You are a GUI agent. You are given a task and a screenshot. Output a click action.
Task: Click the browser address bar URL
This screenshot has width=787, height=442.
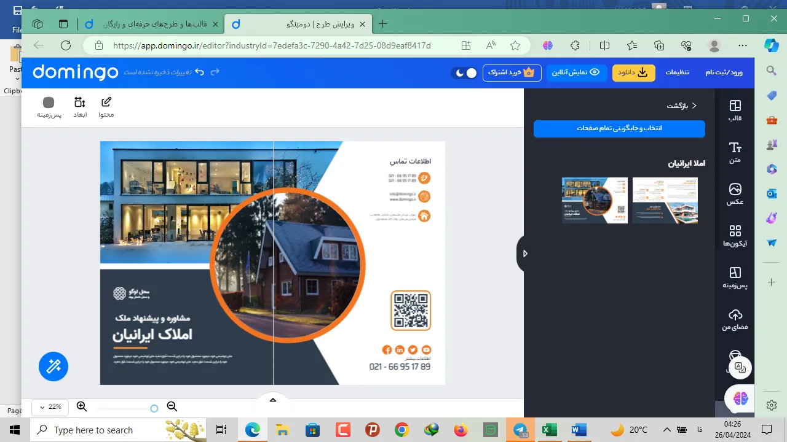pyautogui.click(x=272, y=45)
